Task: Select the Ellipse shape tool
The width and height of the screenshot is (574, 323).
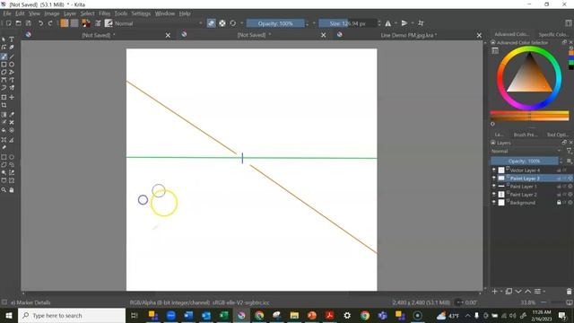Action: tap(12, 65)
